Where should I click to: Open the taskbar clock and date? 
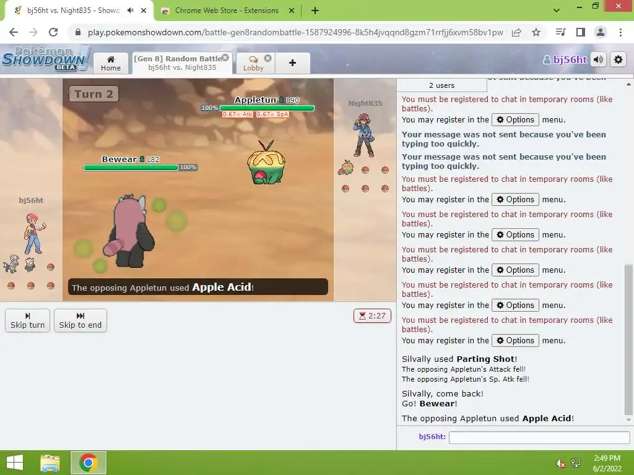607,463
